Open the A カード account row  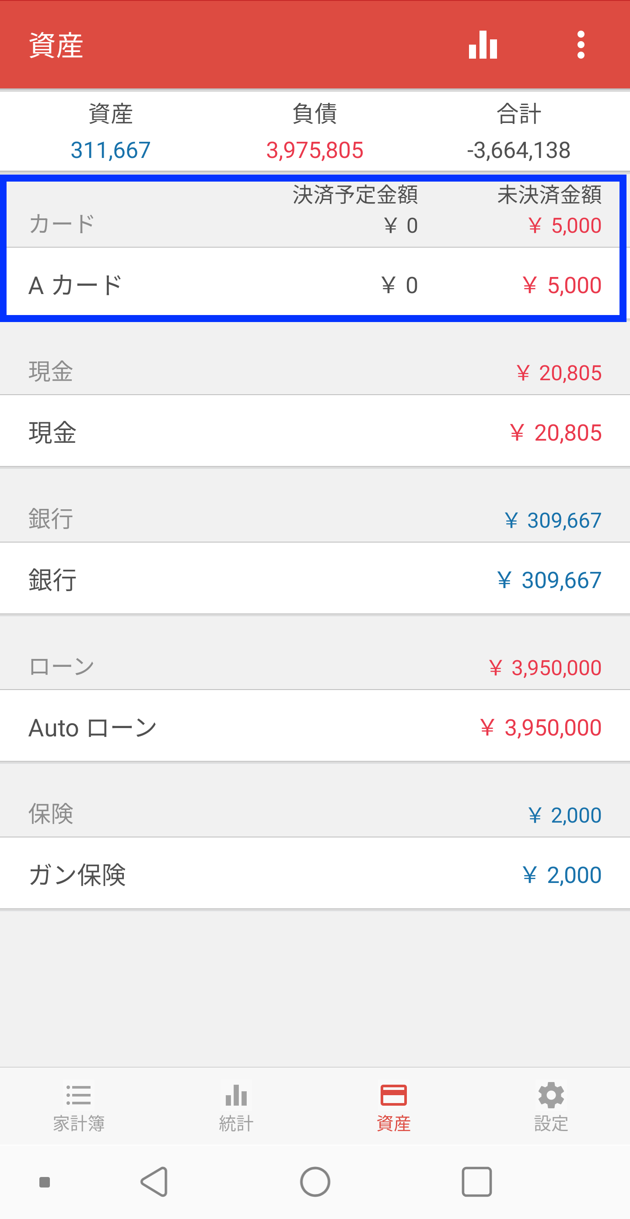tap(315, 285)
